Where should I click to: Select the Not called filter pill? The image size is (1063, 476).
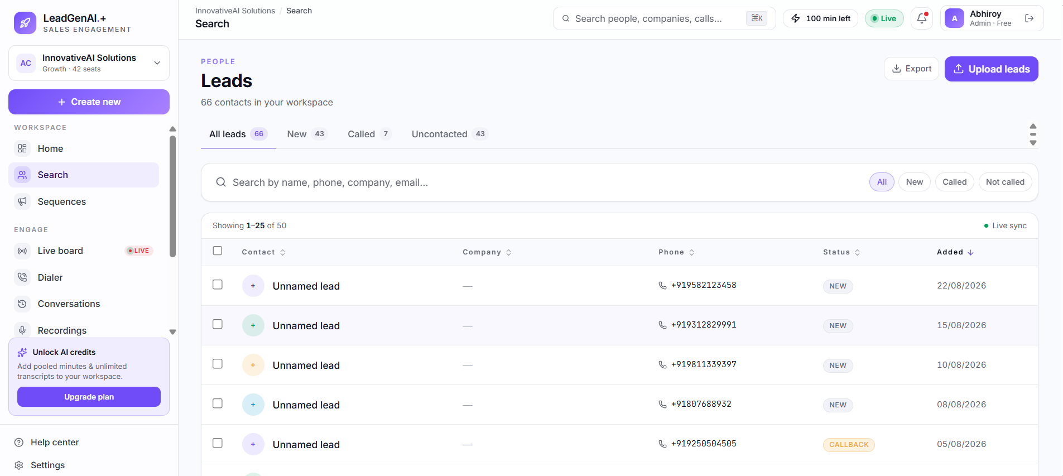pyautogui.click(x=1005, y=182)
